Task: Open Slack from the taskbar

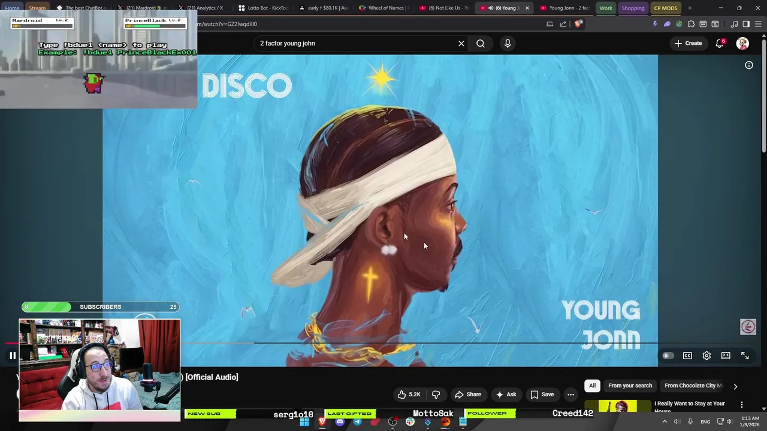Action: coord(410,421)
